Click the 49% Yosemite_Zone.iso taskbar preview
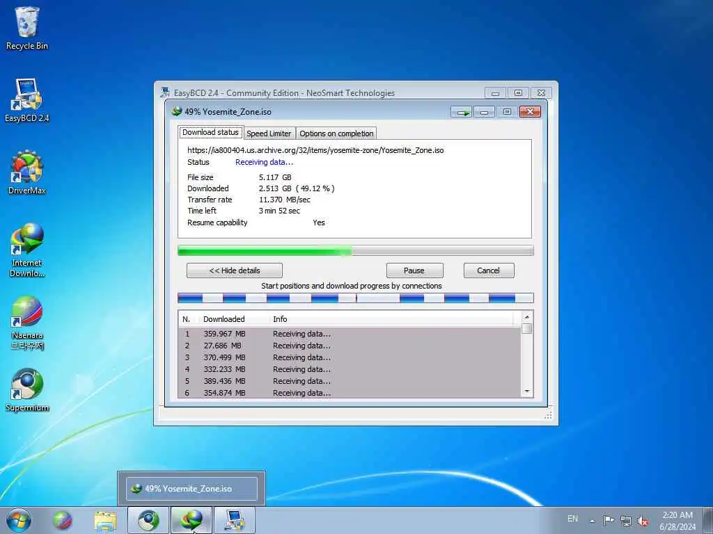 [191, 489]
